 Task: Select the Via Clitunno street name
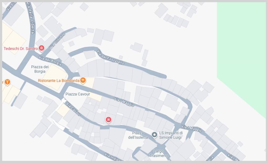(x=57, y=41)
